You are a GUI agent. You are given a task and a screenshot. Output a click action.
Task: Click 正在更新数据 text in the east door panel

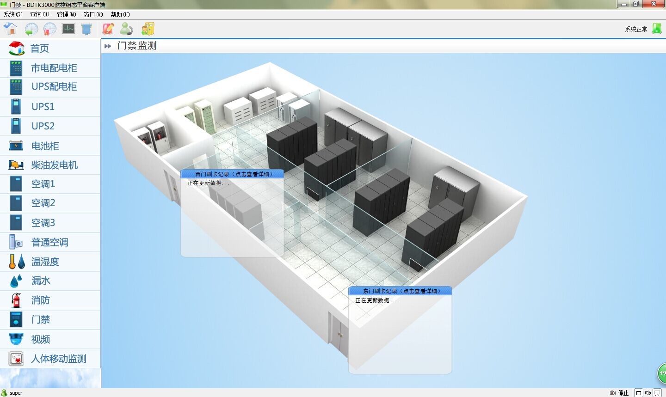[x=376, y=300]
